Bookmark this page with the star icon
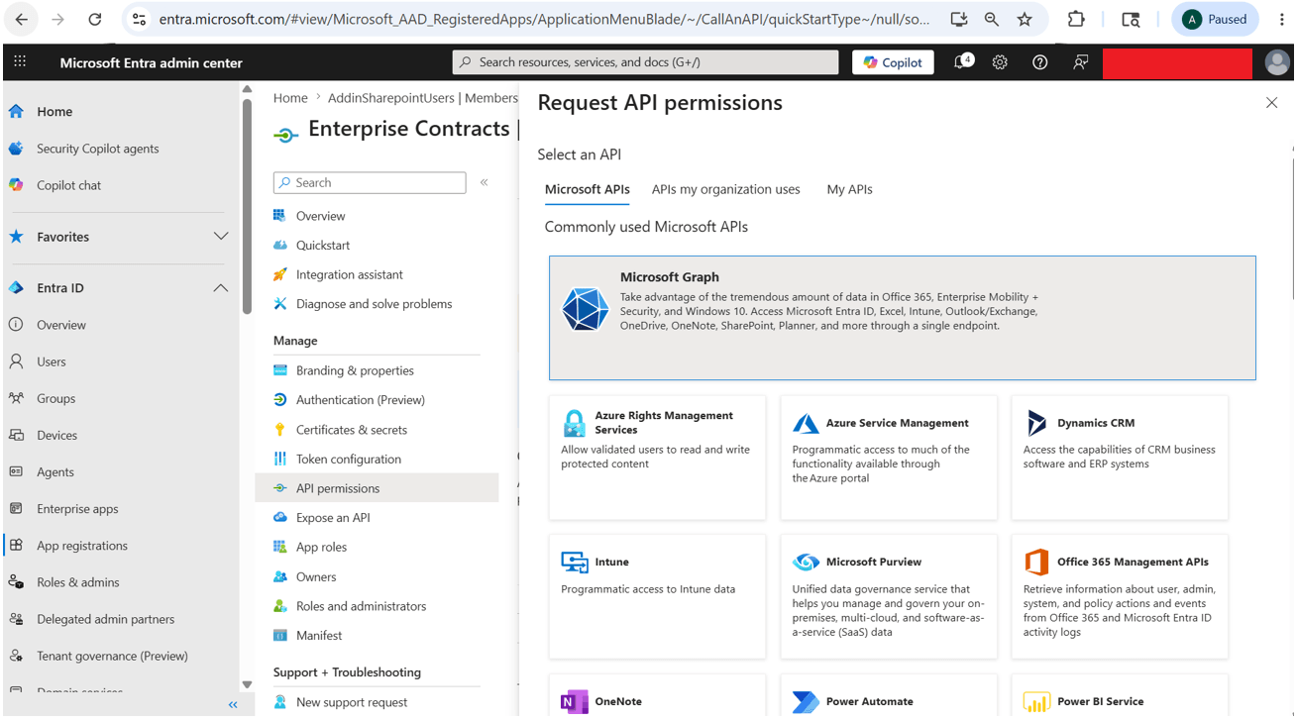The image size is (1297, 720). click(x=1025, y=19)
